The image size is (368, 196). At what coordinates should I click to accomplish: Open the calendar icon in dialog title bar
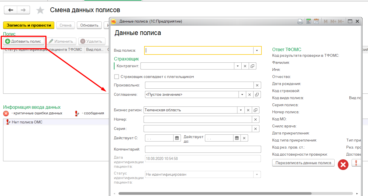click(316, 21)
